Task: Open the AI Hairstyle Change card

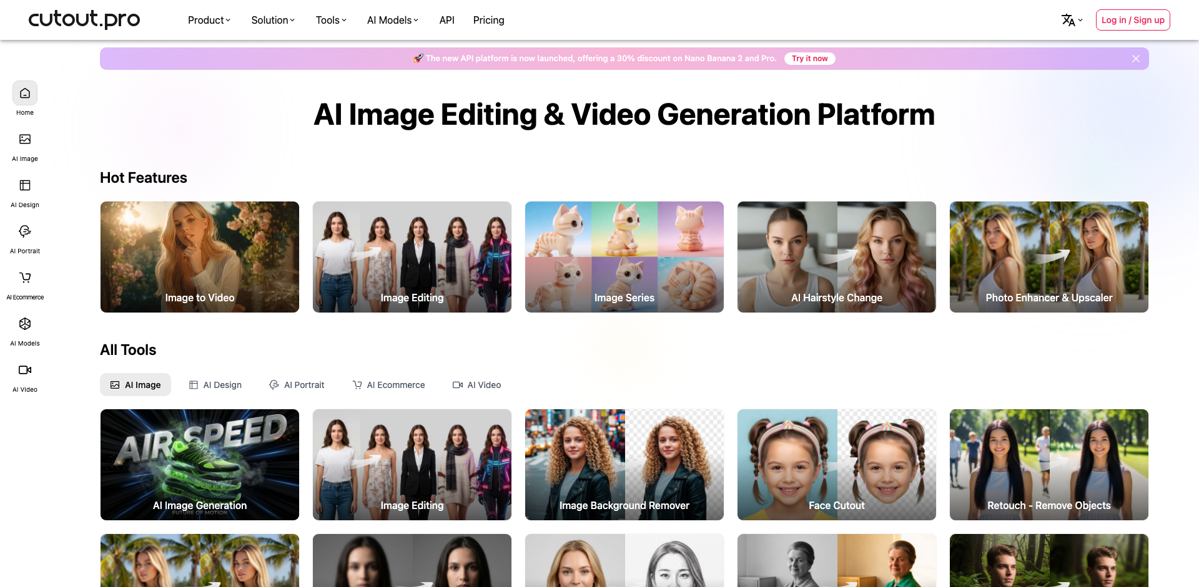Action: pyautogui.click(x=836, y=257)
